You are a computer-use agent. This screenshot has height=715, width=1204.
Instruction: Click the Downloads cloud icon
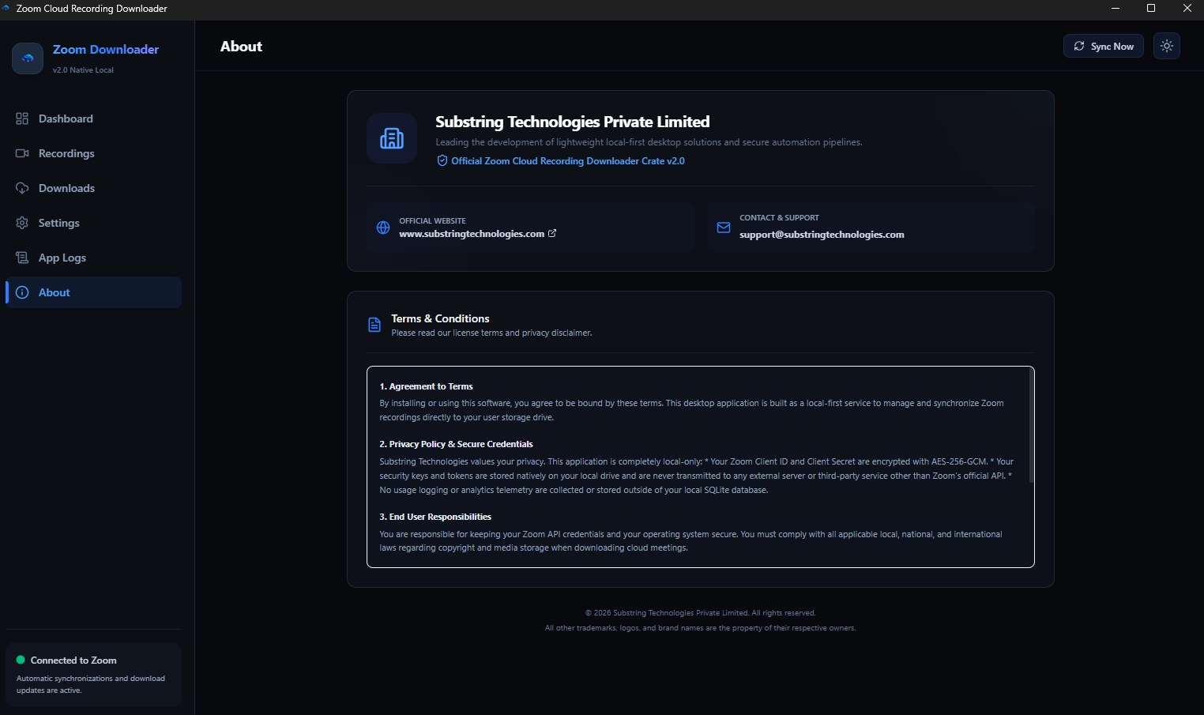22,188
